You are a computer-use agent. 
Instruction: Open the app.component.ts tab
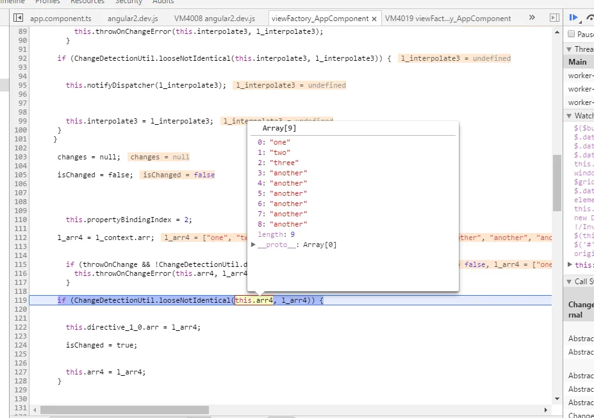click(61, 19)
